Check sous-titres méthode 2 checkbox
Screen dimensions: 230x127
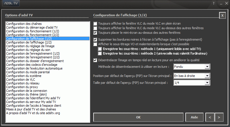tap(100, 53)
